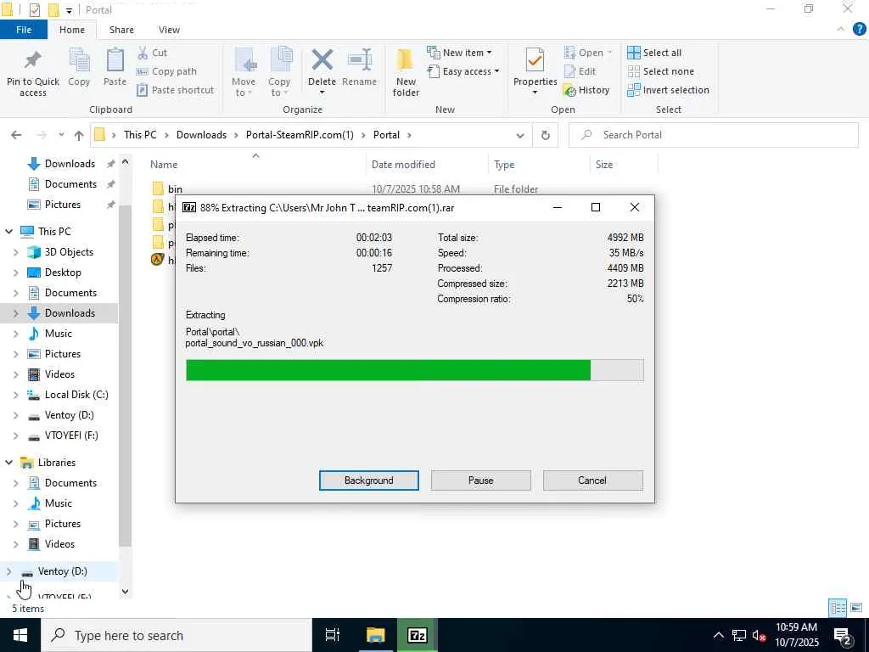869x652 pixels.
Task: Click the History ribbon item
Action: click(586, 90)
